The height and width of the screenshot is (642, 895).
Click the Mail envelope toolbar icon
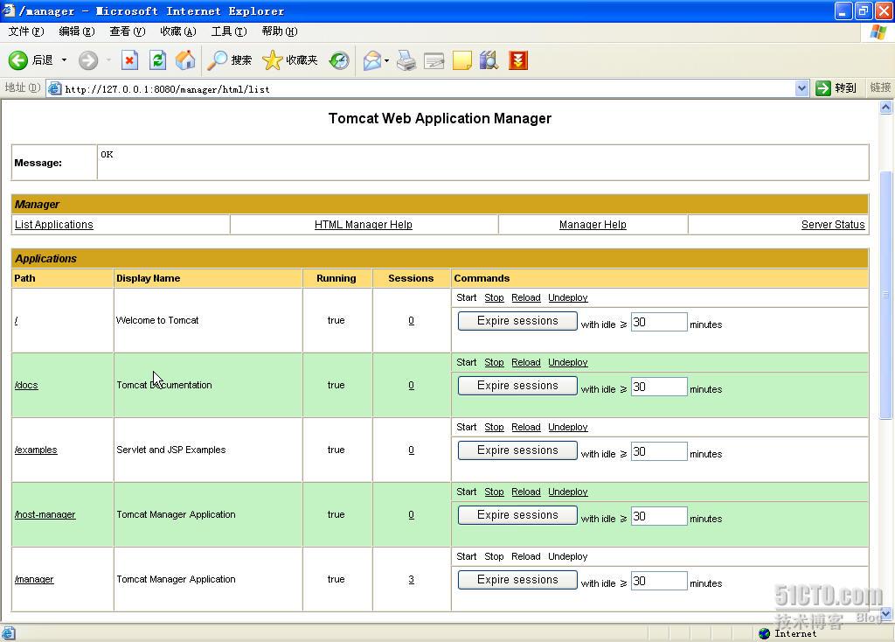(372, 60)
